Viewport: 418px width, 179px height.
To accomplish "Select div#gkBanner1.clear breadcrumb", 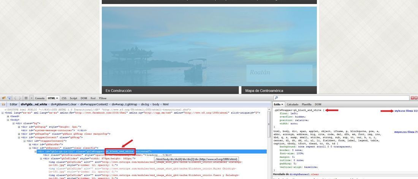I will (64, 104).
